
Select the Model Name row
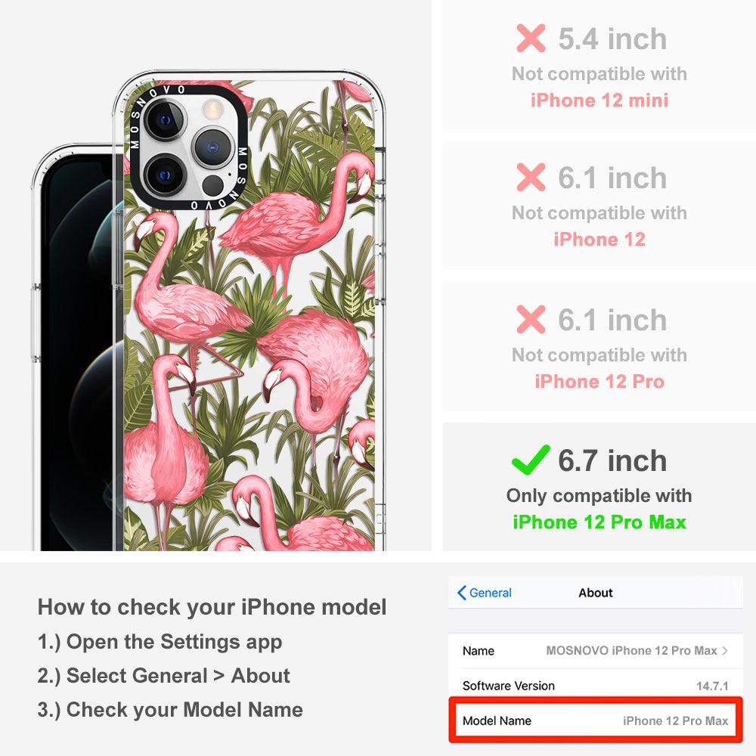pyautogui.click(x=596, y=720)
